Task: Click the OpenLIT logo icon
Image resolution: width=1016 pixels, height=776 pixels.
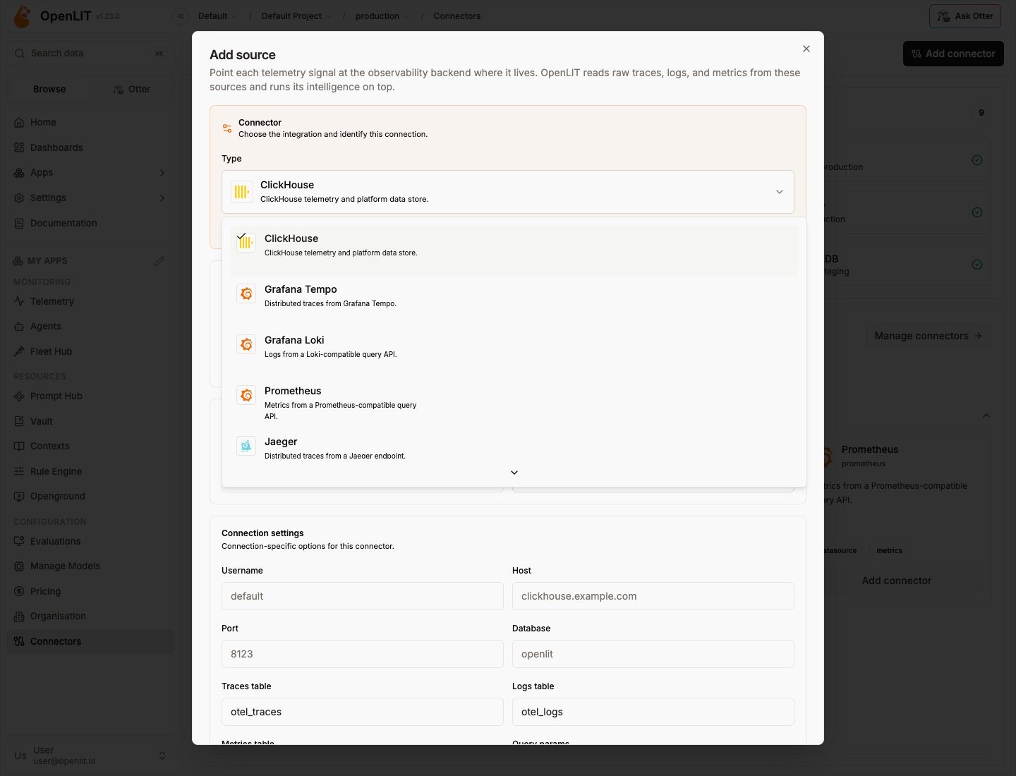Action: click(x=23, y=16)
